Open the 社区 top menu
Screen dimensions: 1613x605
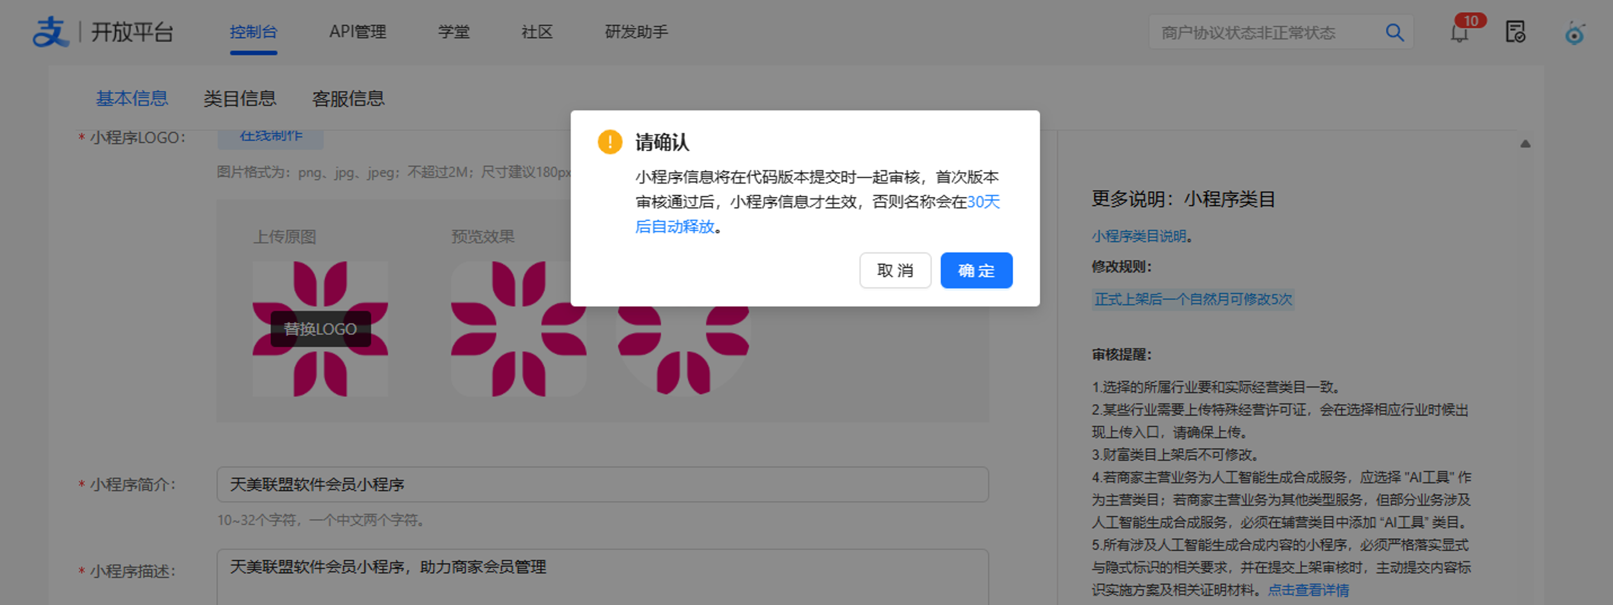(x=537, y=32)
